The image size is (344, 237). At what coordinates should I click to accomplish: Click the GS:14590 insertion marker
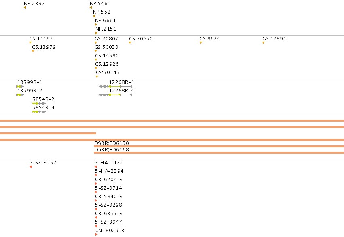96,60
